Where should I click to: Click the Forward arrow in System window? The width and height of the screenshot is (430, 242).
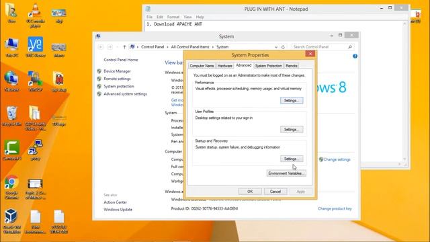click(110, 47)
